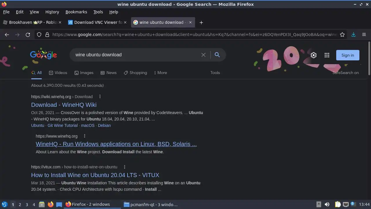
Task: Open the Firefox downloads panel
Action: click(x=353, y=35)
